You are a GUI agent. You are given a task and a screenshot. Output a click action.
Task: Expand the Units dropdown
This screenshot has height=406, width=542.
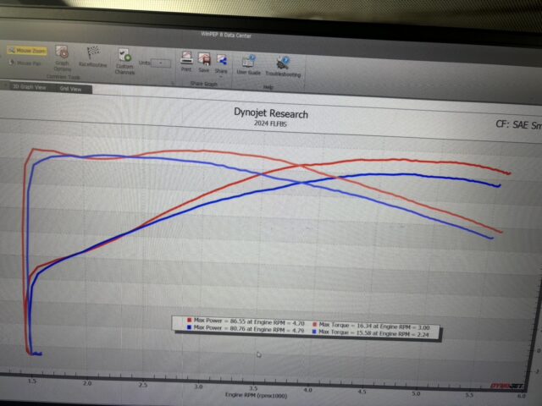tap(161, 63)
